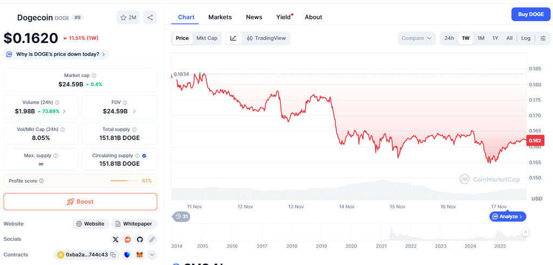Viewport: 553px width, 265px height.
Task: Toggle chart to Mkt Cap view
Action: point(207,38)
